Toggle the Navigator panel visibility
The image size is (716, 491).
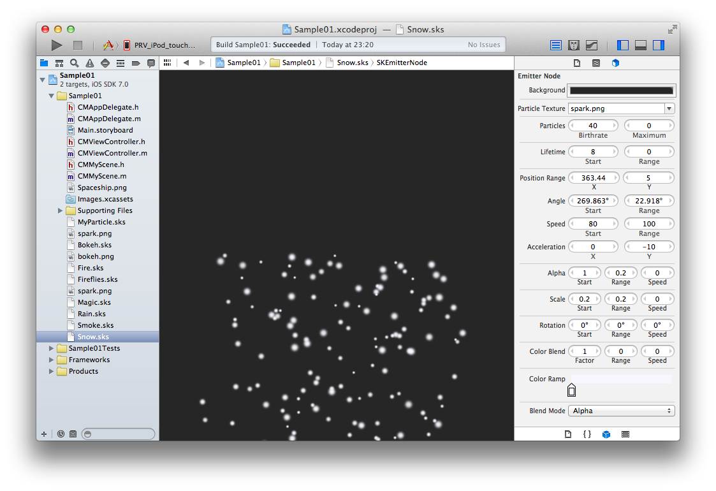click(x=622, y=45)
